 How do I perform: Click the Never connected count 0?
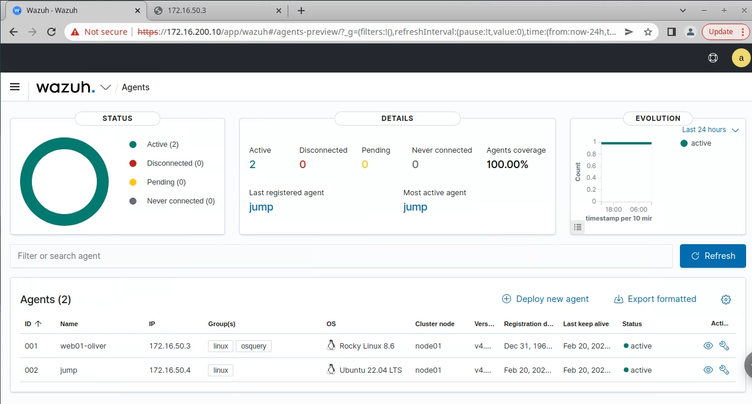click(415, 165)
